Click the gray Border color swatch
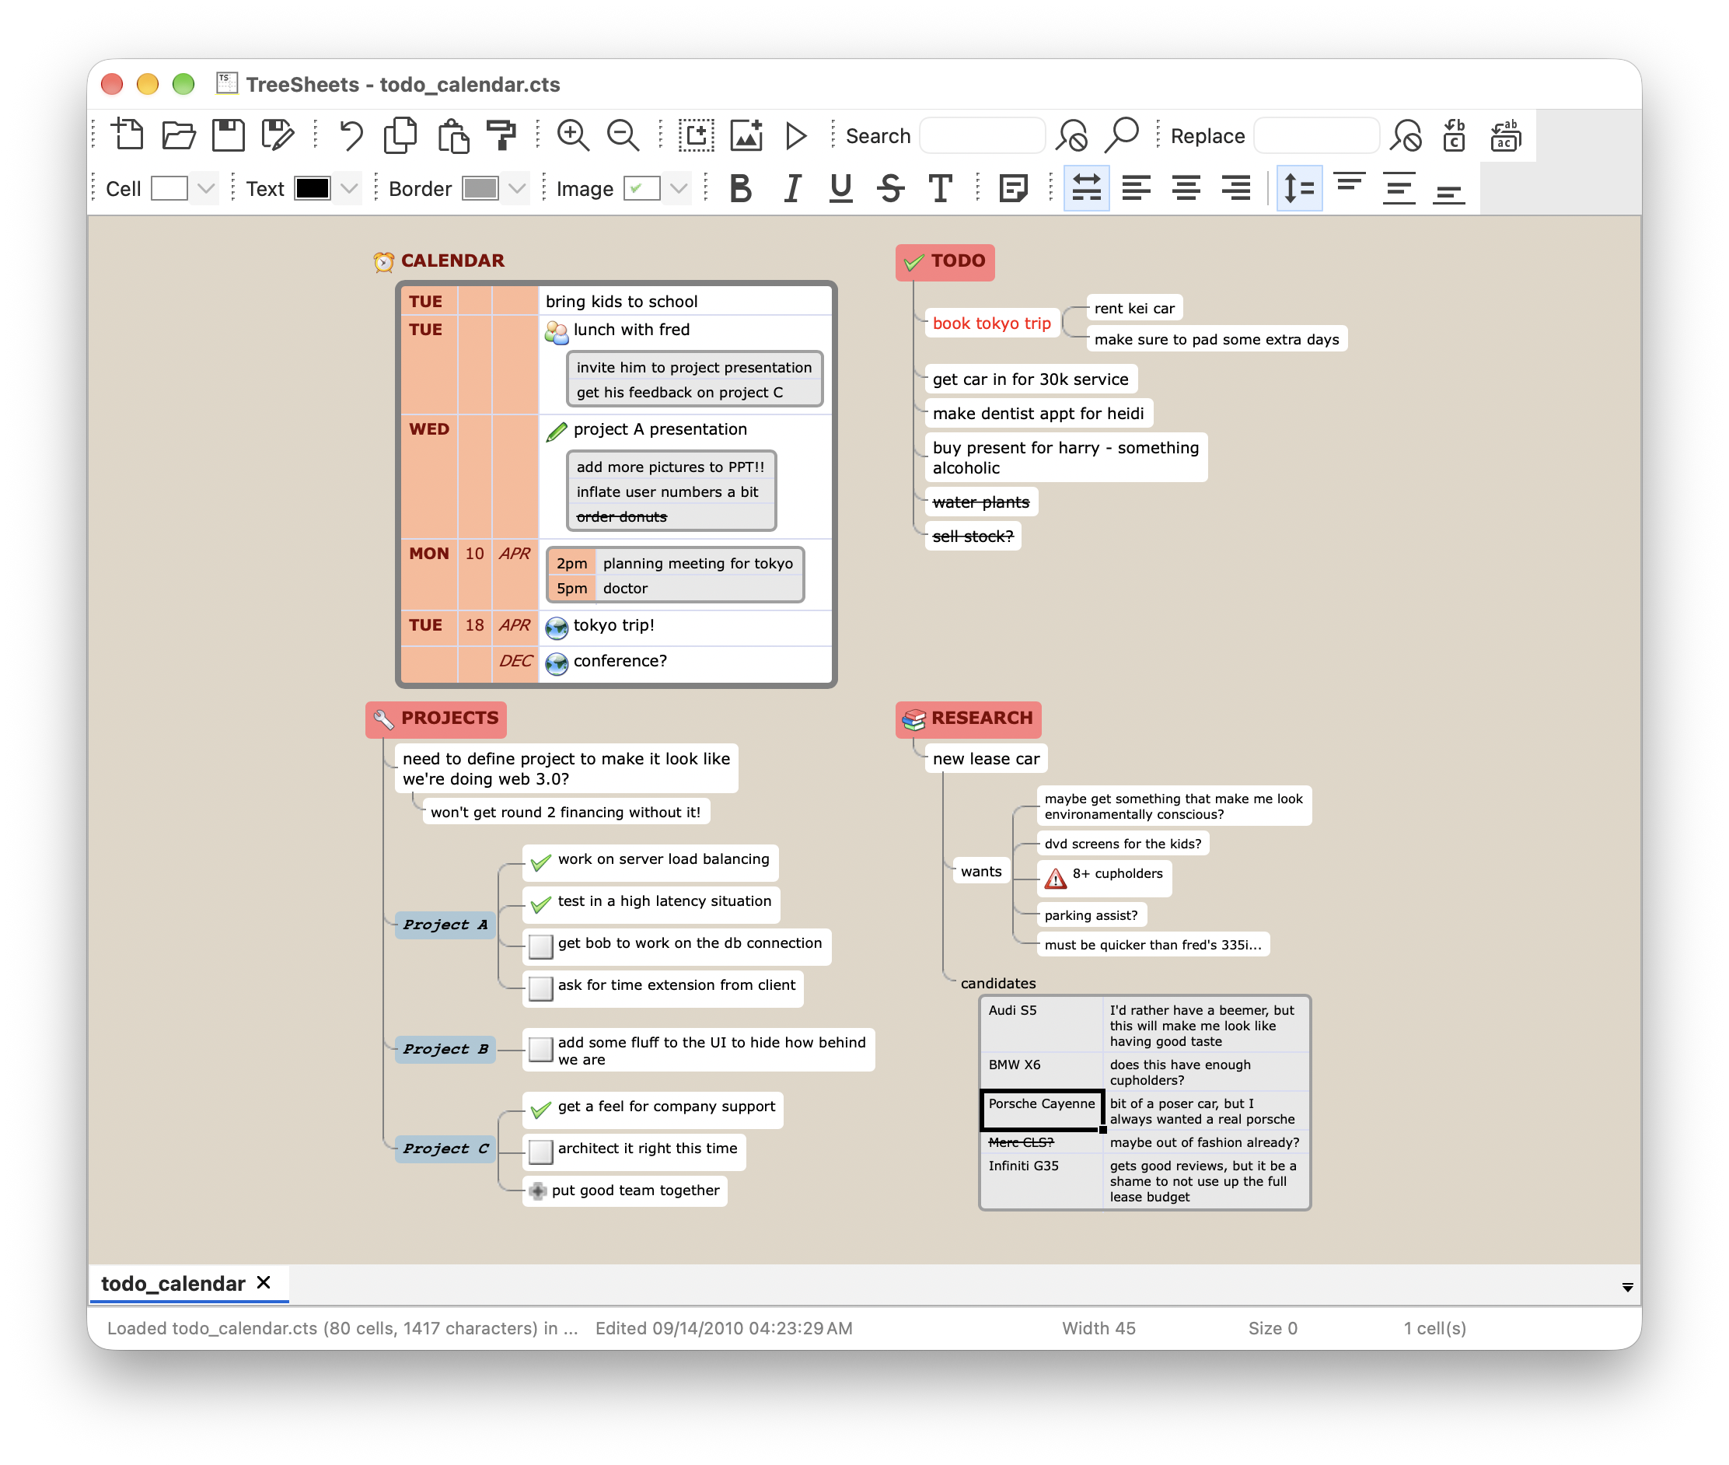This screenshot has height=1465, width=1729. click(480, 188)
